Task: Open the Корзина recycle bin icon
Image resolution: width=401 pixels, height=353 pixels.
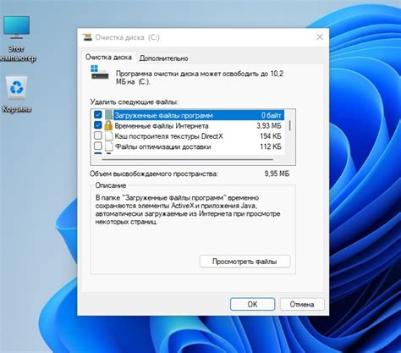Action: pyautogui.click(x=16, y=94)
